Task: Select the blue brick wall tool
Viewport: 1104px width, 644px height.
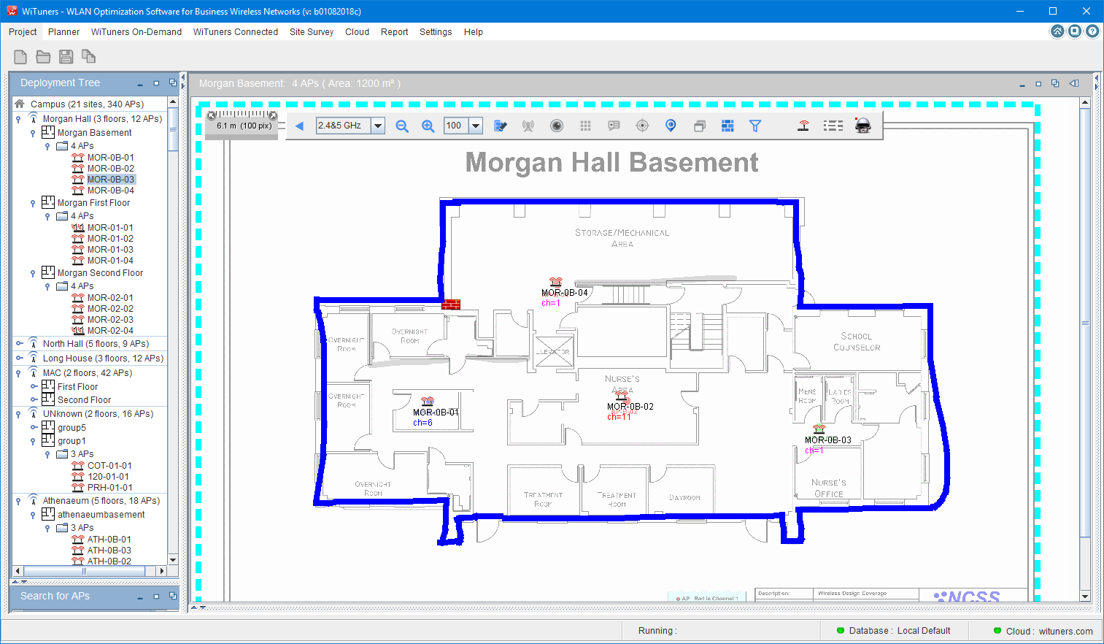Action: 727,126
